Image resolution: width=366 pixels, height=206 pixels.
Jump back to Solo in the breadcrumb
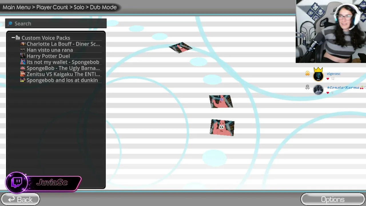[x=79, y=7]
